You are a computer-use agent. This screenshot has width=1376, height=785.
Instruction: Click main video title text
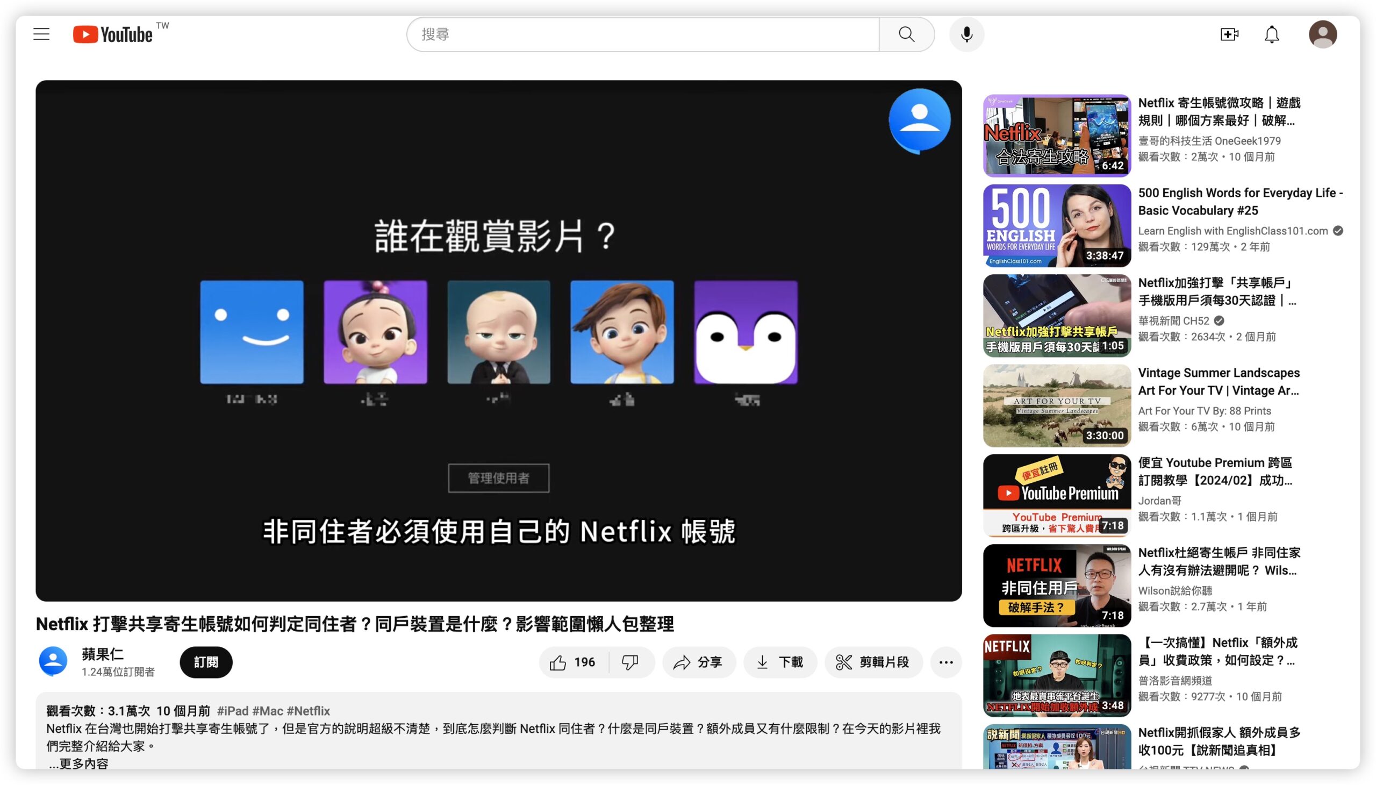tap(355, 624)
